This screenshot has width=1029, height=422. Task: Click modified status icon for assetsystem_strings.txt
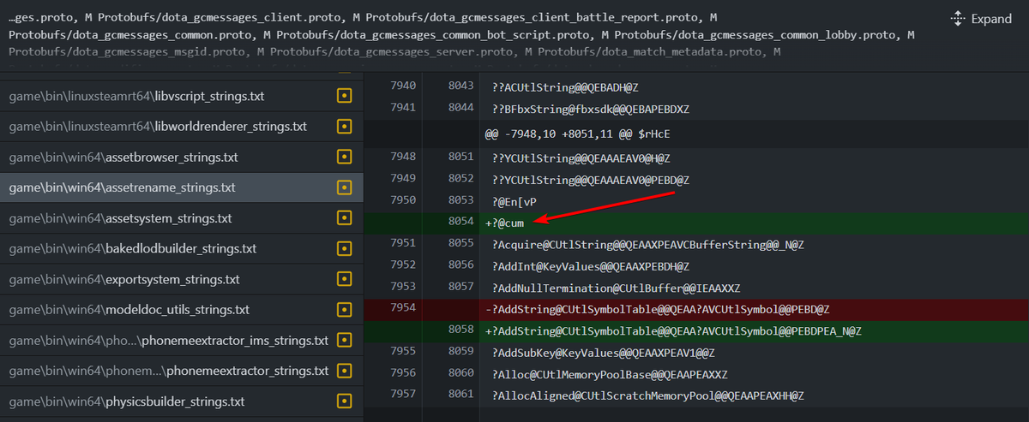[x=345, y=218]
